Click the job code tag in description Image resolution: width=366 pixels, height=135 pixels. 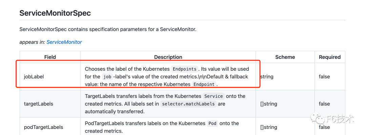coord(107,77)
